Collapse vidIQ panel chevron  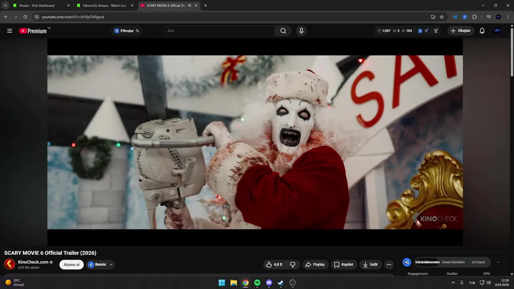(498, 262)
